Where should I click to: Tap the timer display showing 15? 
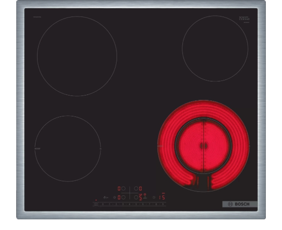(x=161, y=197)
